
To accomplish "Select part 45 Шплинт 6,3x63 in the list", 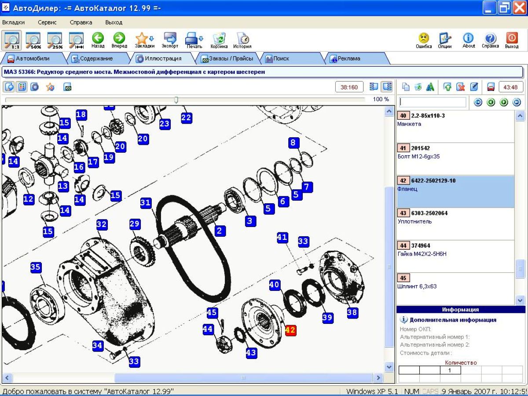I will coord(455,289).
